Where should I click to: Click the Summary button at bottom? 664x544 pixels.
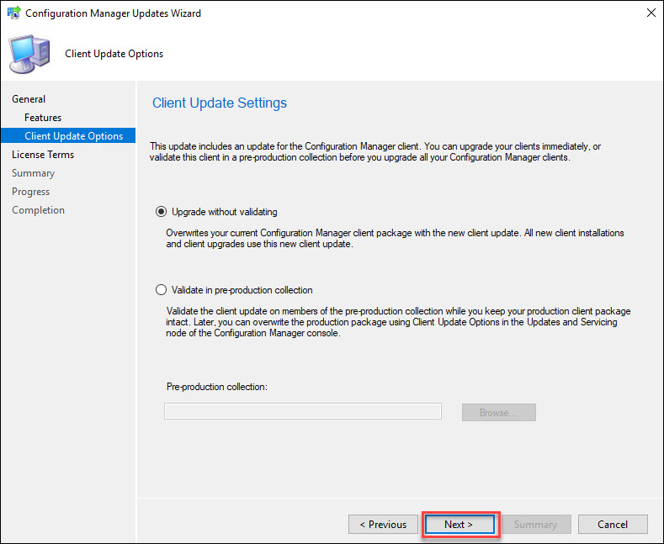(x=536, y=525)
